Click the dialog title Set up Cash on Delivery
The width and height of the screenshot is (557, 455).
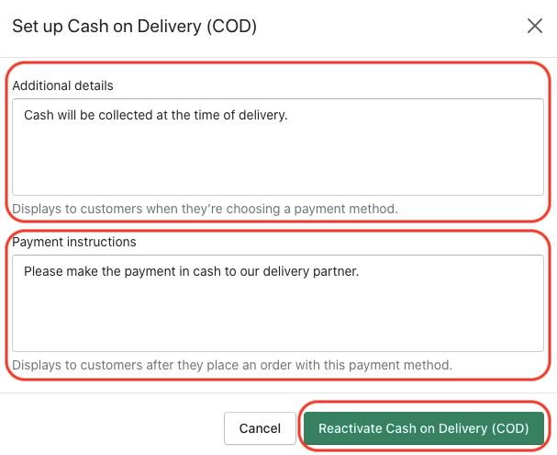[x=134, y=26]
